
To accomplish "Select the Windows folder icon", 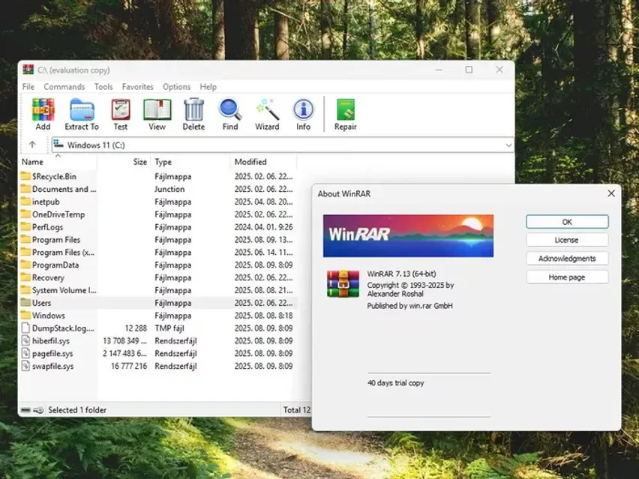I will point(25,315).
